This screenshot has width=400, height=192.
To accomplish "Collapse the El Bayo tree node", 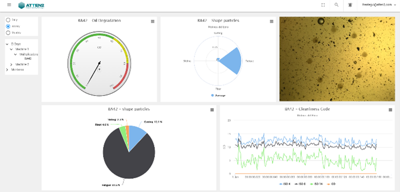I will pyautogui.click(x=7, y=44).
